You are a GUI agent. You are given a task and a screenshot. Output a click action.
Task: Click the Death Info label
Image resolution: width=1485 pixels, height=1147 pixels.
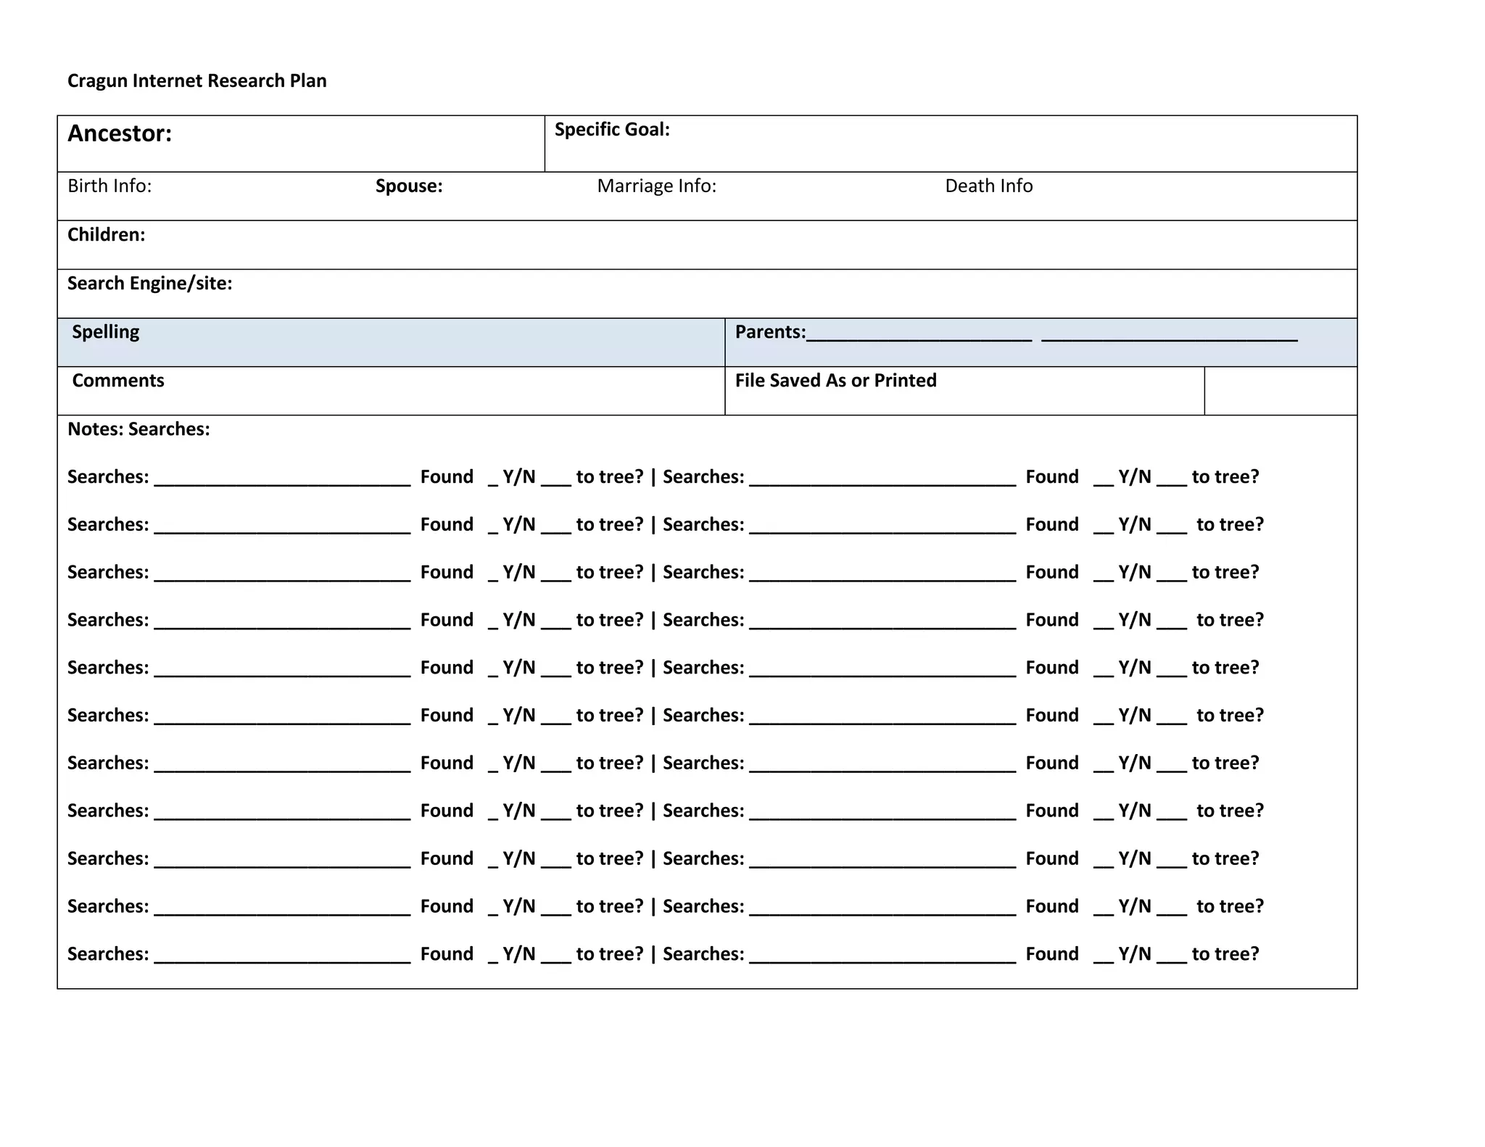[988, 186]
